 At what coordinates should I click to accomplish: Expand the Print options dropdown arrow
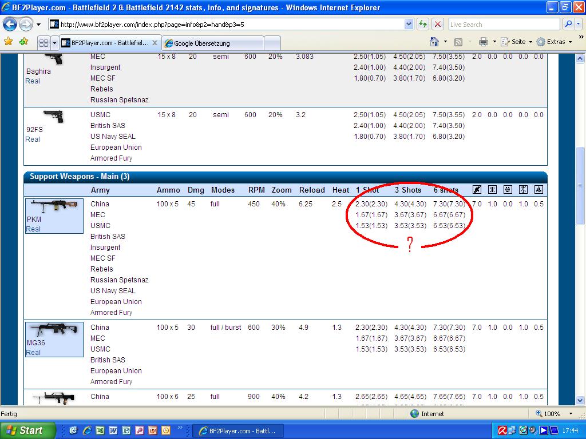[x=494, y=42]
